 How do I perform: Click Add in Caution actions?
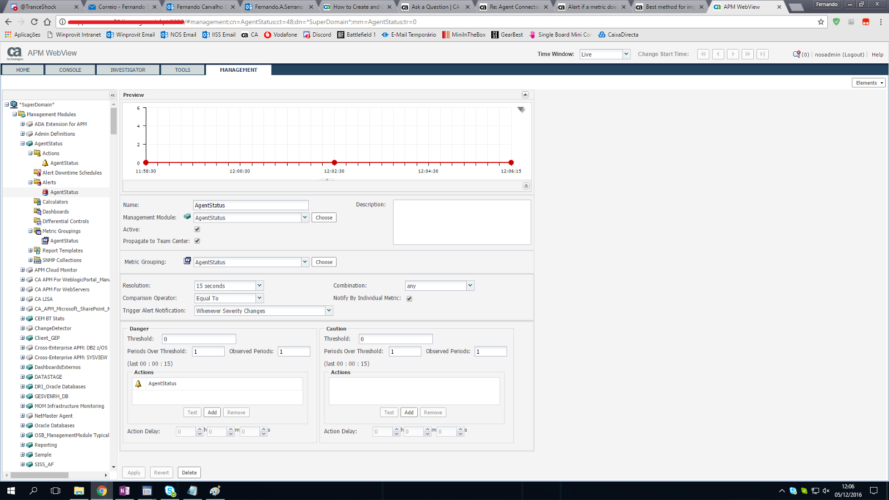(409, 413)
